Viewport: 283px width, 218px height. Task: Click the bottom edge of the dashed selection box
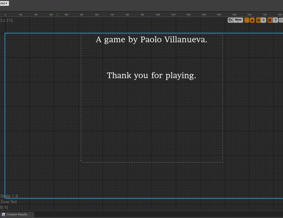[152, 162]
